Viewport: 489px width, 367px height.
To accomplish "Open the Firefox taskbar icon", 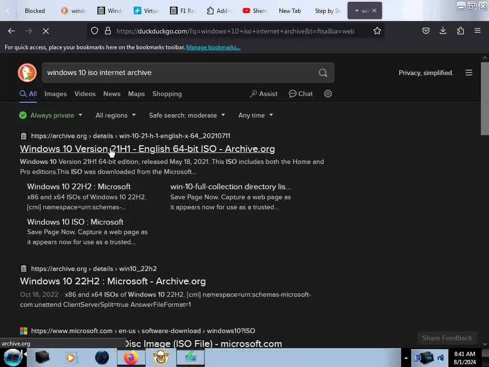I will point(131,357).
